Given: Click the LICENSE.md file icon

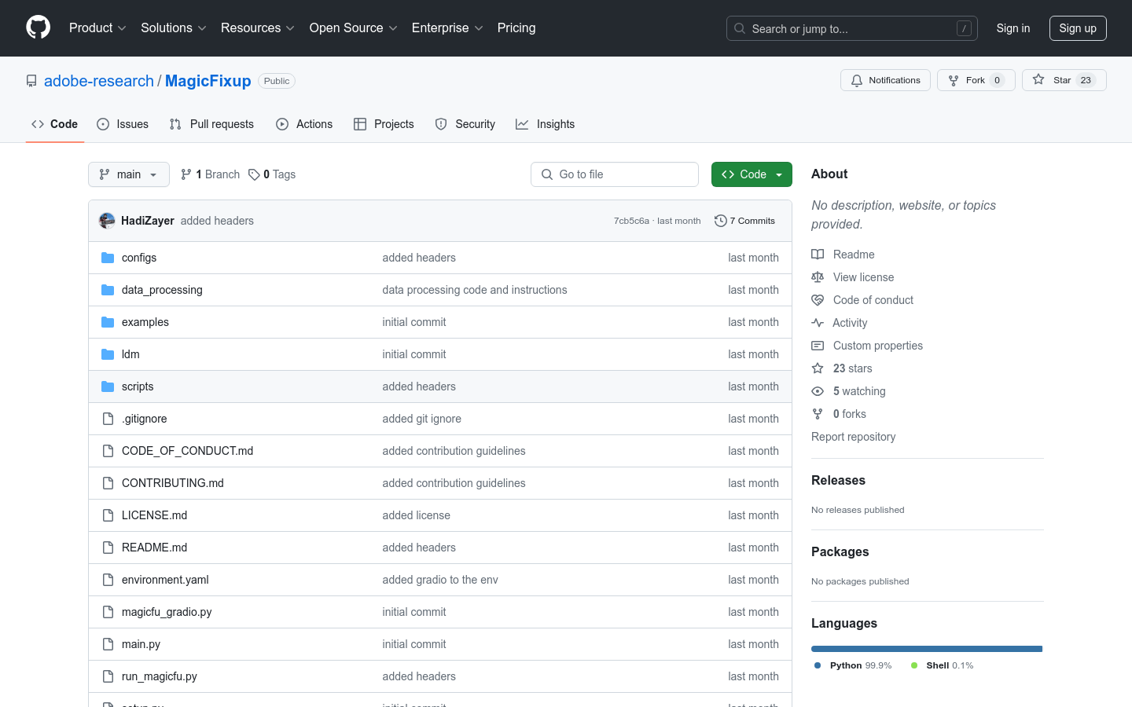Looking at the screenshot, I should coord(108,515).
